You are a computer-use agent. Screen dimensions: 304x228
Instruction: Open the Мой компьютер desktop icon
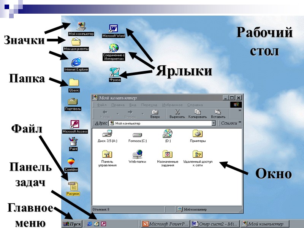point(81,29)
